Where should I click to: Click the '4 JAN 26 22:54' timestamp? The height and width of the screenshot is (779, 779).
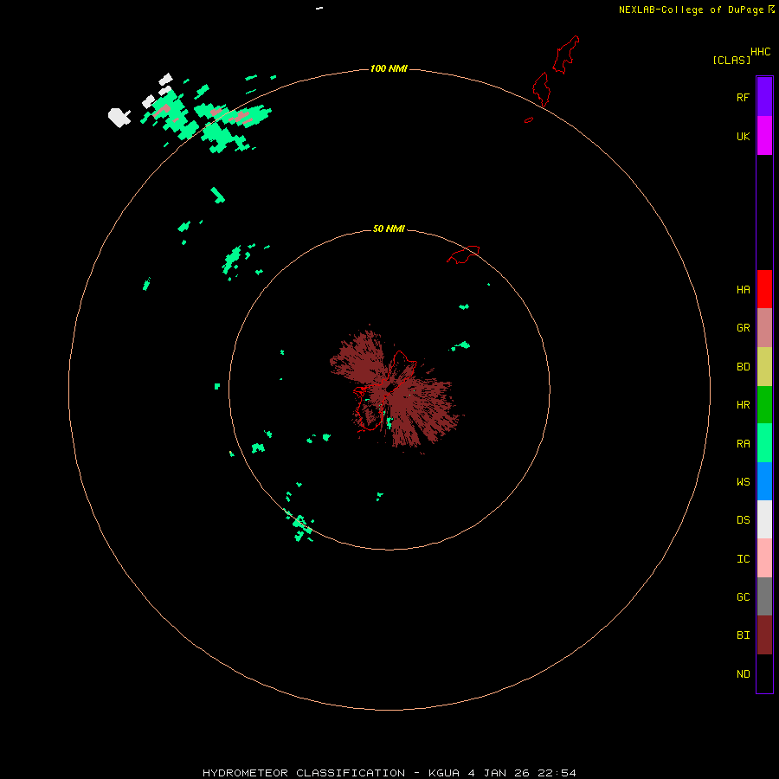pos(522,773)
